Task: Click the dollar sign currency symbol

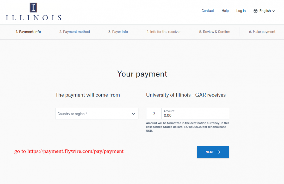Action: (x=154, y=113)
